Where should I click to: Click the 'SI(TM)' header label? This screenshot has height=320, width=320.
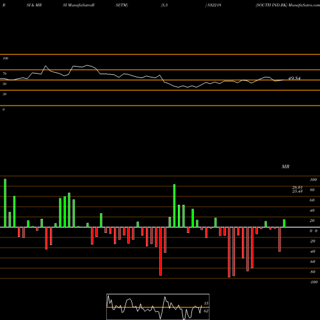(x=122, y=5)
